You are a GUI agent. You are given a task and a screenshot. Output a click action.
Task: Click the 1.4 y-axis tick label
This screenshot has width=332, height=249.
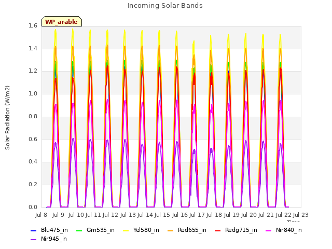tap(33, 49)
